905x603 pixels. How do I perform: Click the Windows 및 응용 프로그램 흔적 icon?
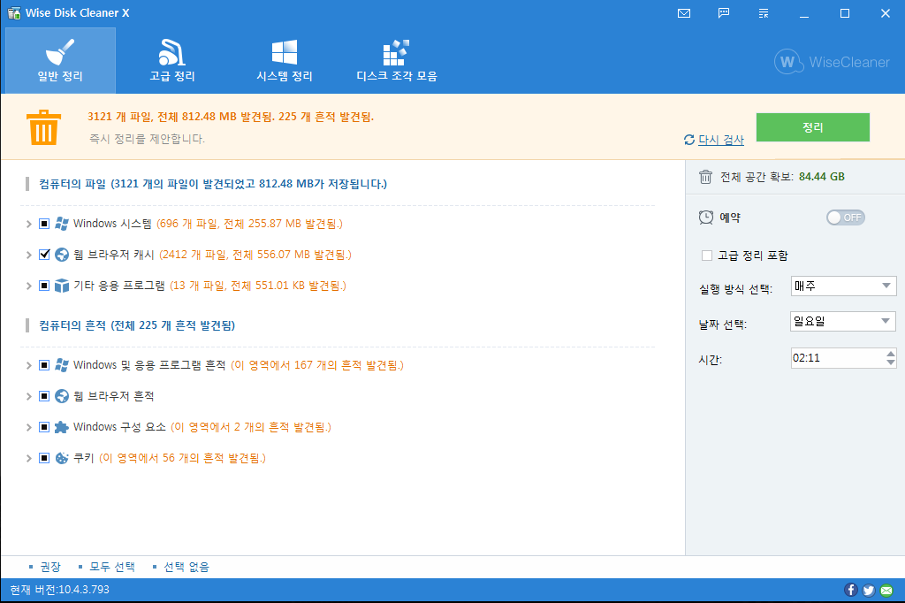(62, 365)
